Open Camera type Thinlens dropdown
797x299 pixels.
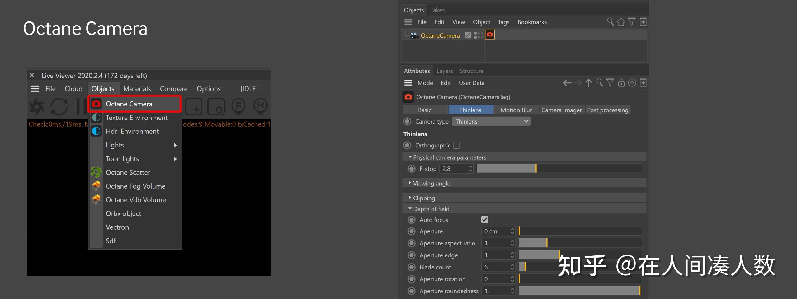[x=491, y=121]
